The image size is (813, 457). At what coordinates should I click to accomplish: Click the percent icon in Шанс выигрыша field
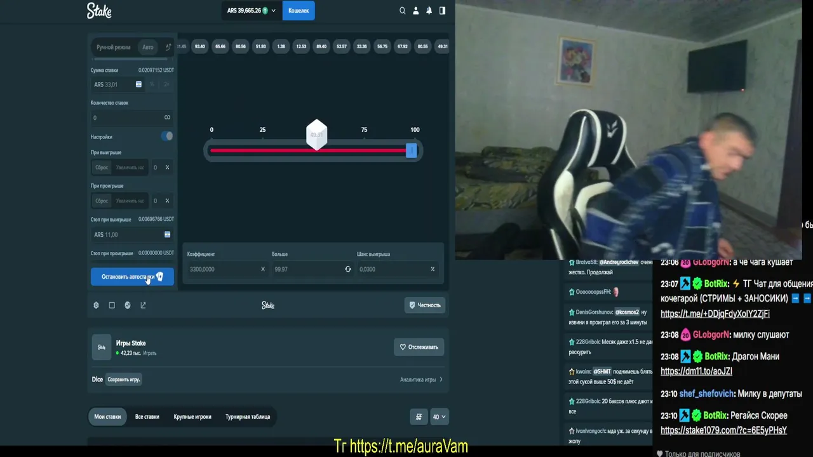(433, 269)
